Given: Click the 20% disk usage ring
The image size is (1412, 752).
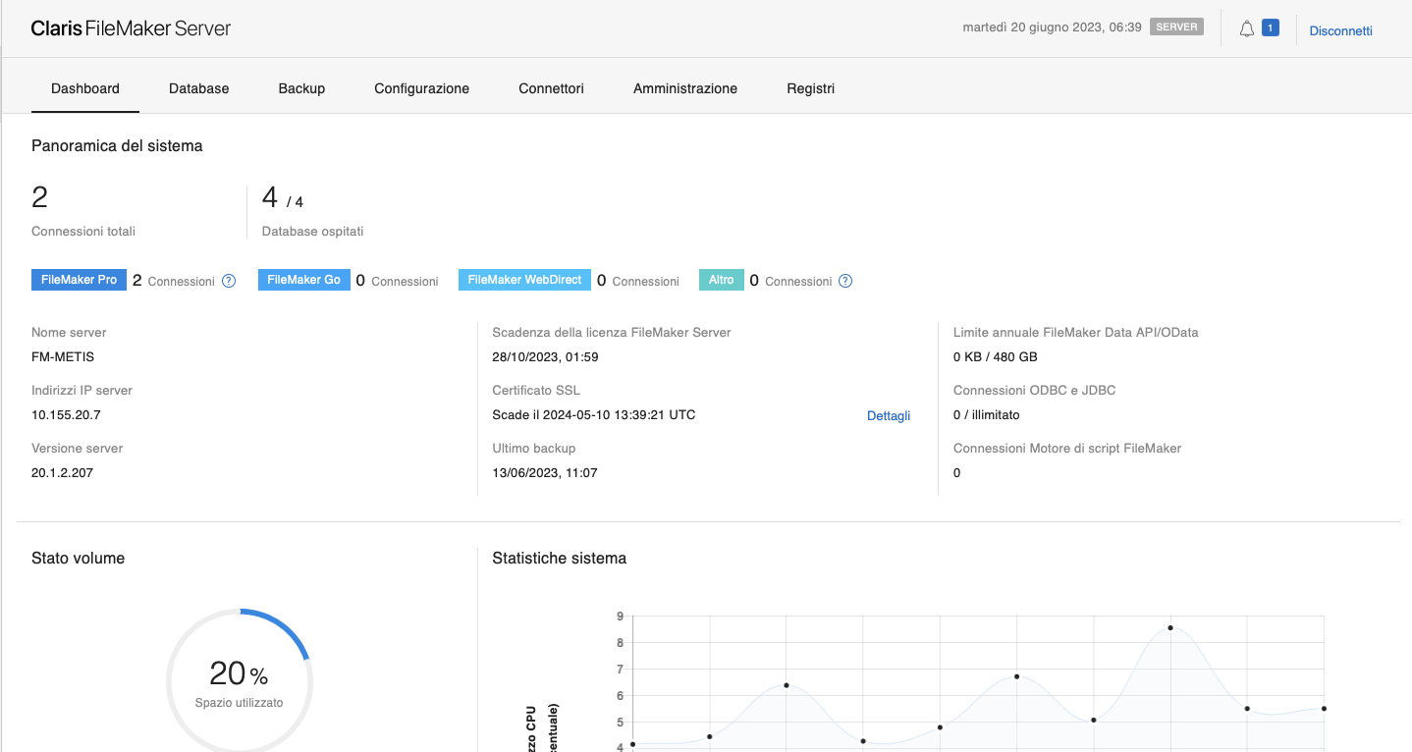Looking at the screenshot, I should coord(239,679).
